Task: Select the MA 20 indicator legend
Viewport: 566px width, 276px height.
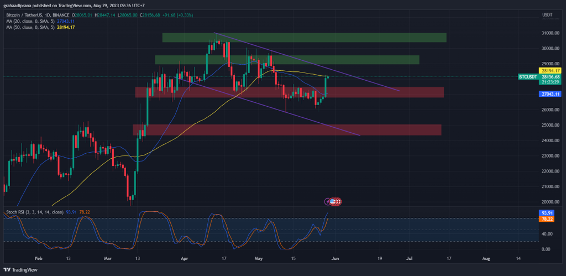Action: pos(31,21)
